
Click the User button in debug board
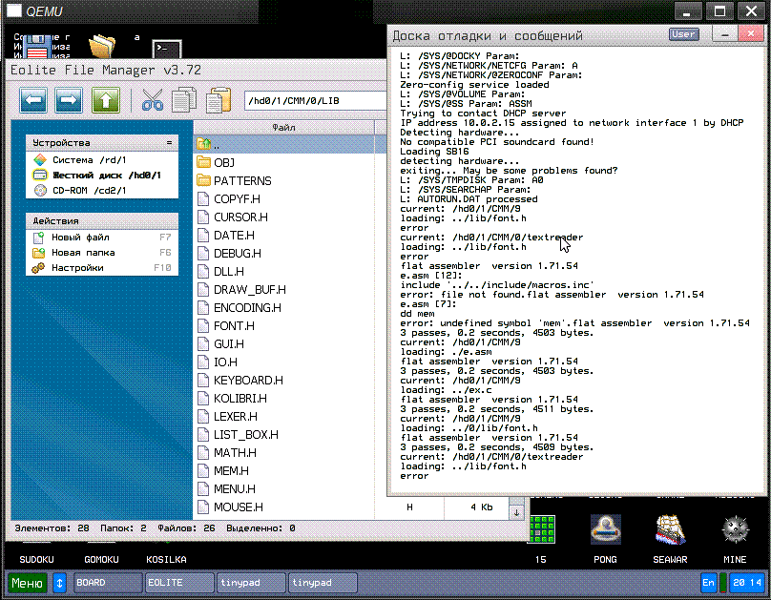coord(683,34)
